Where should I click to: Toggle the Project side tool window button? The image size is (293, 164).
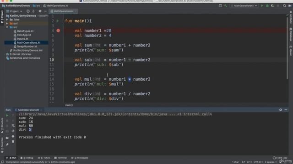2,17
